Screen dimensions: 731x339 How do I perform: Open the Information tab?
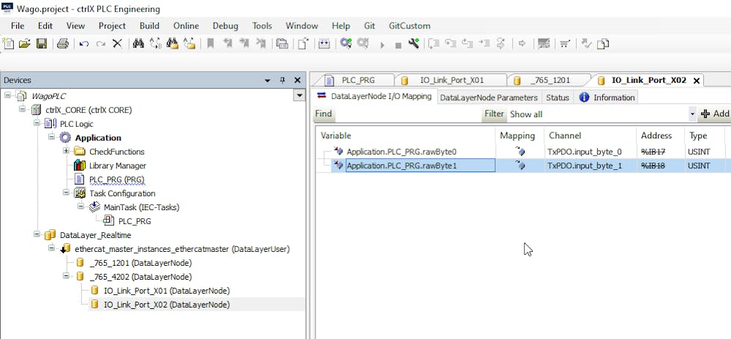(607, 97)
